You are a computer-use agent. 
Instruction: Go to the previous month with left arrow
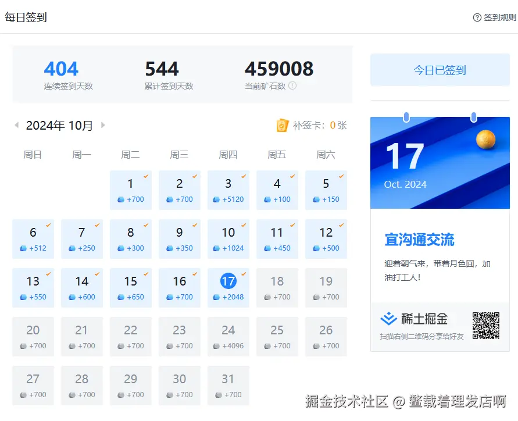[x=16, y=125]
